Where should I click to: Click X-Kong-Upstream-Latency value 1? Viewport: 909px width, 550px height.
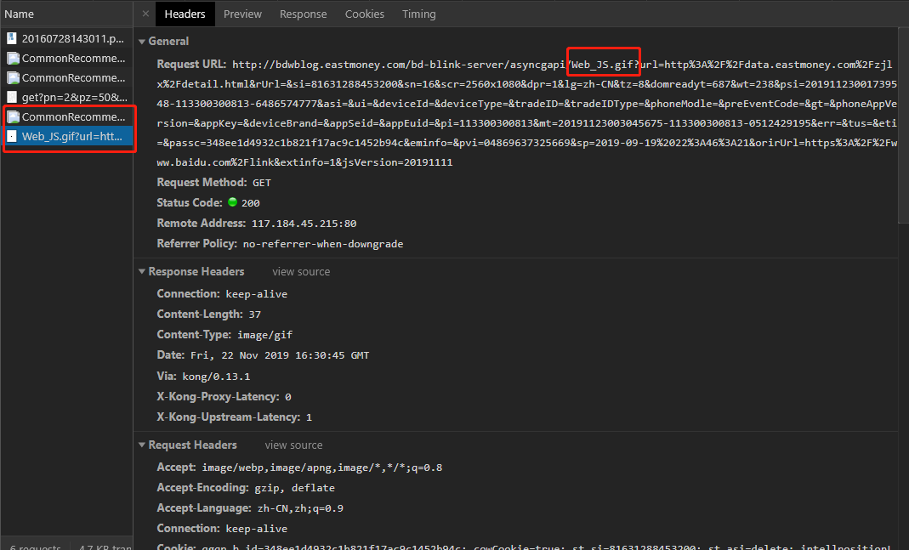pos(309,417)
